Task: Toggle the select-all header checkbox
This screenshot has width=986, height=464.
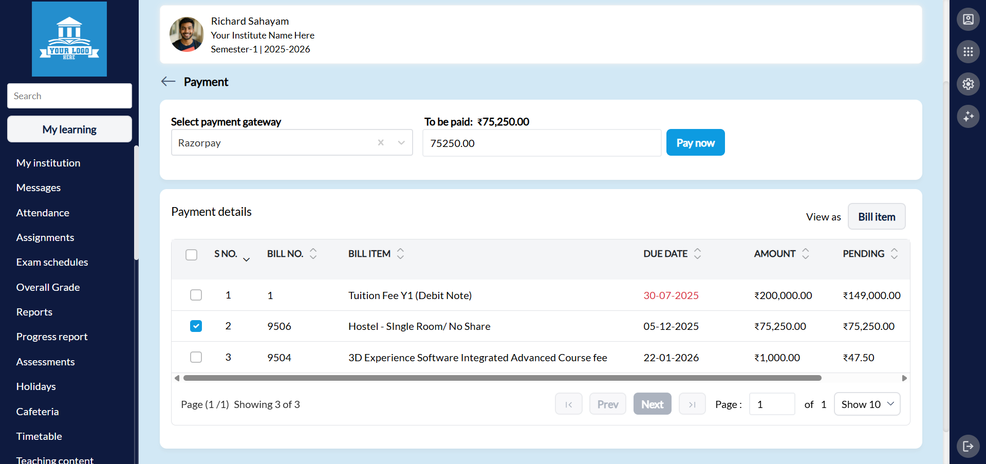Action: click(x=191, y=255)
